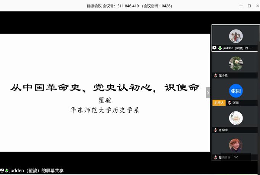Click the slide title 从中国革命史、党史认初心
This screenshot has height=175, width=260.
click(105, 88)
